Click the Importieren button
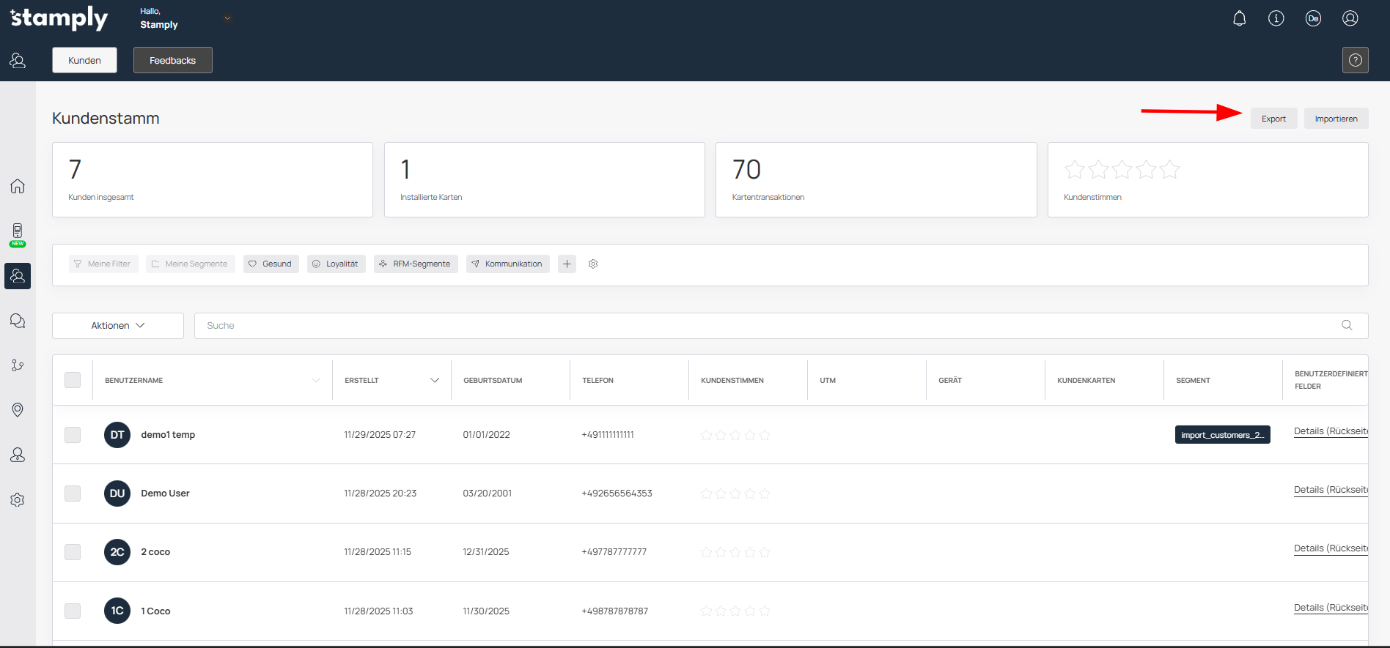 pyautogui.click(x=1336, y=119)
